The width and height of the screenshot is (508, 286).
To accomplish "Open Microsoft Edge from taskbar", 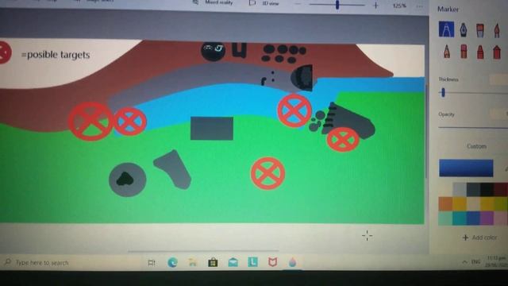I will coord(172,262).
